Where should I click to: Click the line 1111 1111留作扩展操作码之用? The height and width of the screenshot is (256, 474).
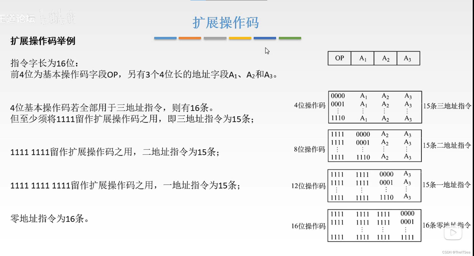[115, 152]
